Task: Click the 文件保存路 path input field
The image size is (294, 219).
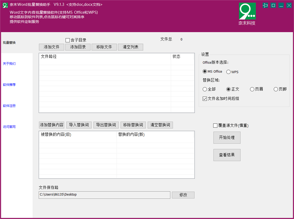Action: click(x=104, y=195)
